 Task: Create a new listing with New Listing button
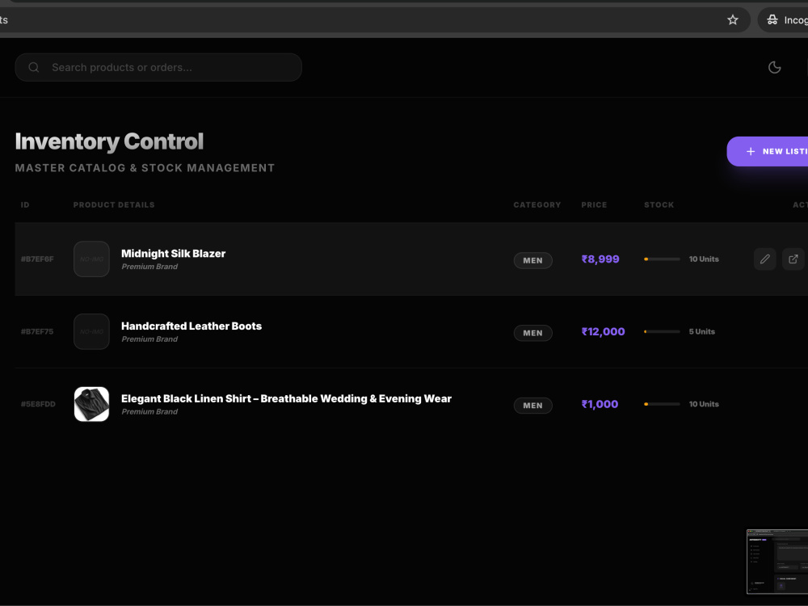pos(768,152)
